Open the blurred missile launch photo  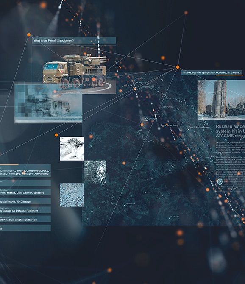48,103
